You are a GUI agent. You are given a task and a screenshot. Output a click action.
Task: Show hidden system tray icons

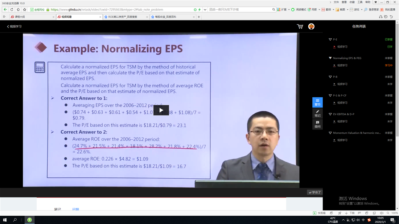pyautogui.click(x=343, y=220)
